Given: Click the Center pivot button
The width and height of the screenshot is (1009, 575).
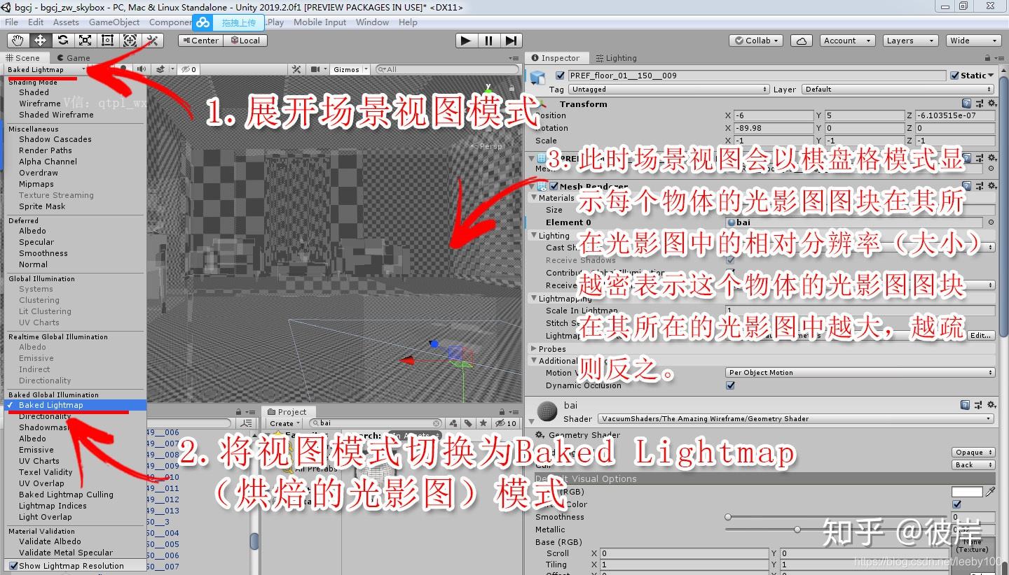Looking at the screenshot, I should click(x=200, y=40).
